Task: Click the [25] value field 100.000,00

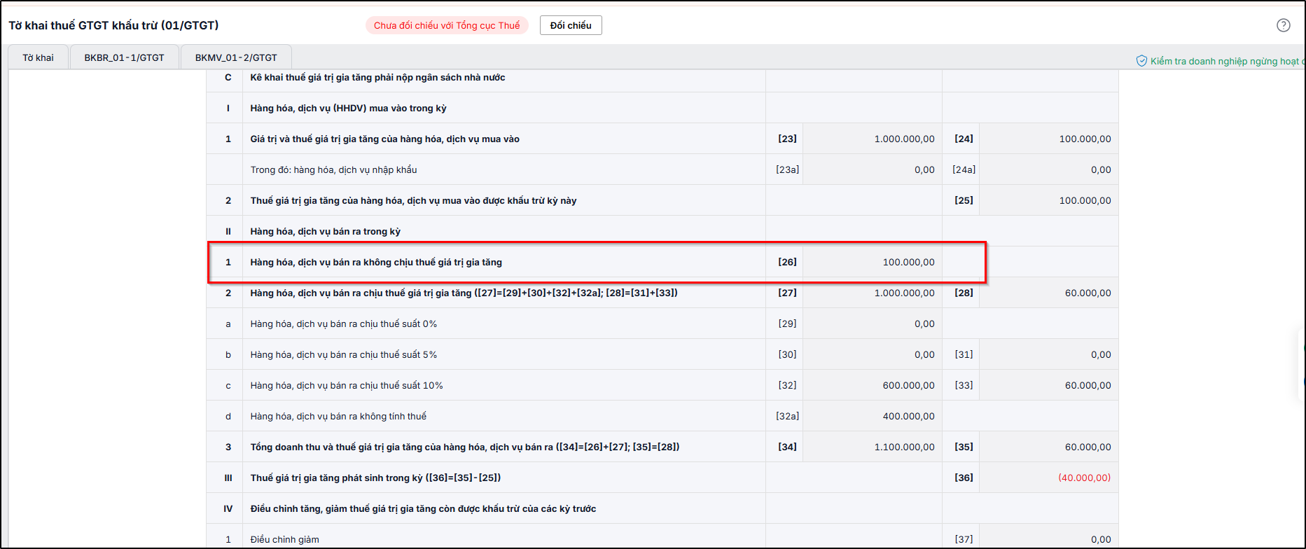Action: (x=1048, y=200)
